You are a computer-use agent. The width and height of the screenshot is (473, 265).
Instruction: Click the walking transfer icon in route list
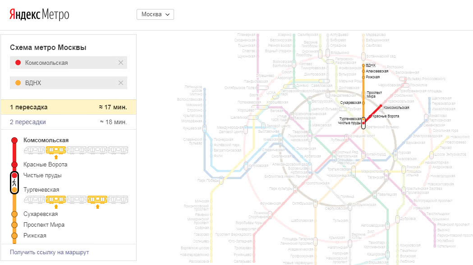pyautogui.click(x=14, y=183)
